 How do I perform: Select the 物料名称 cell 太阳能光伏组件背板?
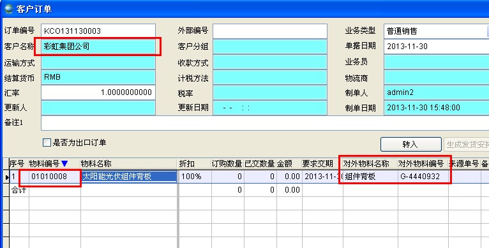tap(129, 177)
